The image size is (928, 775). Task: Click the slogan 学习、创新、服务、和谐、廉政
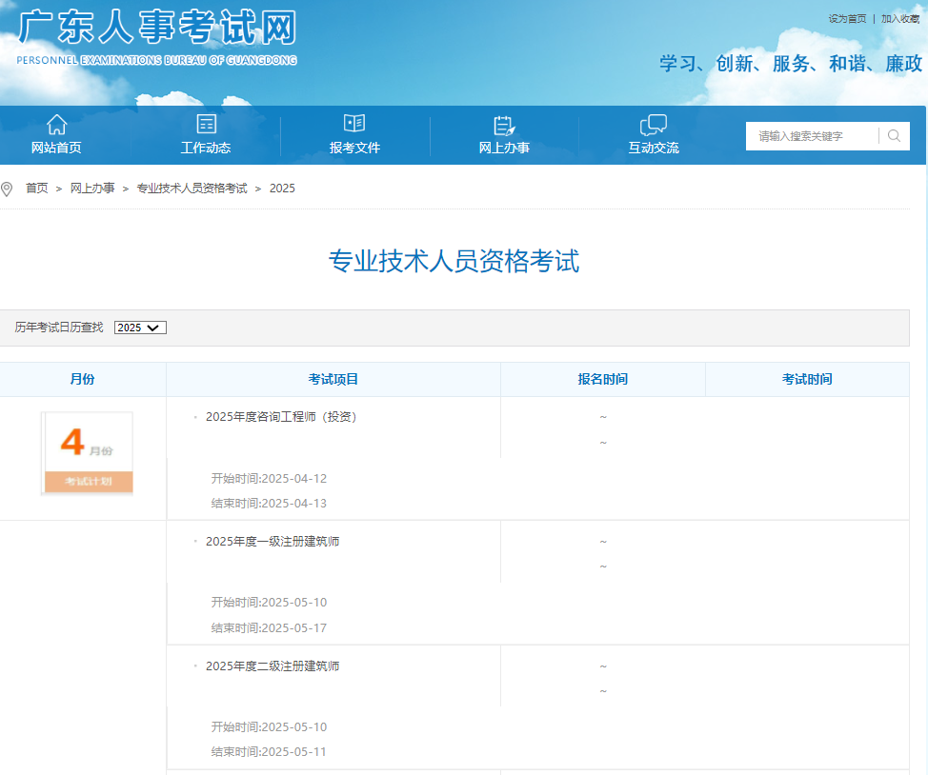791,63
